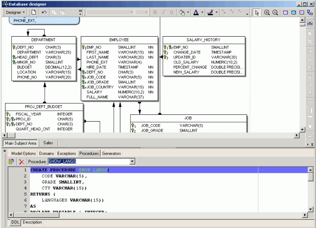316x228 pixels.
Task: Click the send to back icon below it
Action: (310, 42)
